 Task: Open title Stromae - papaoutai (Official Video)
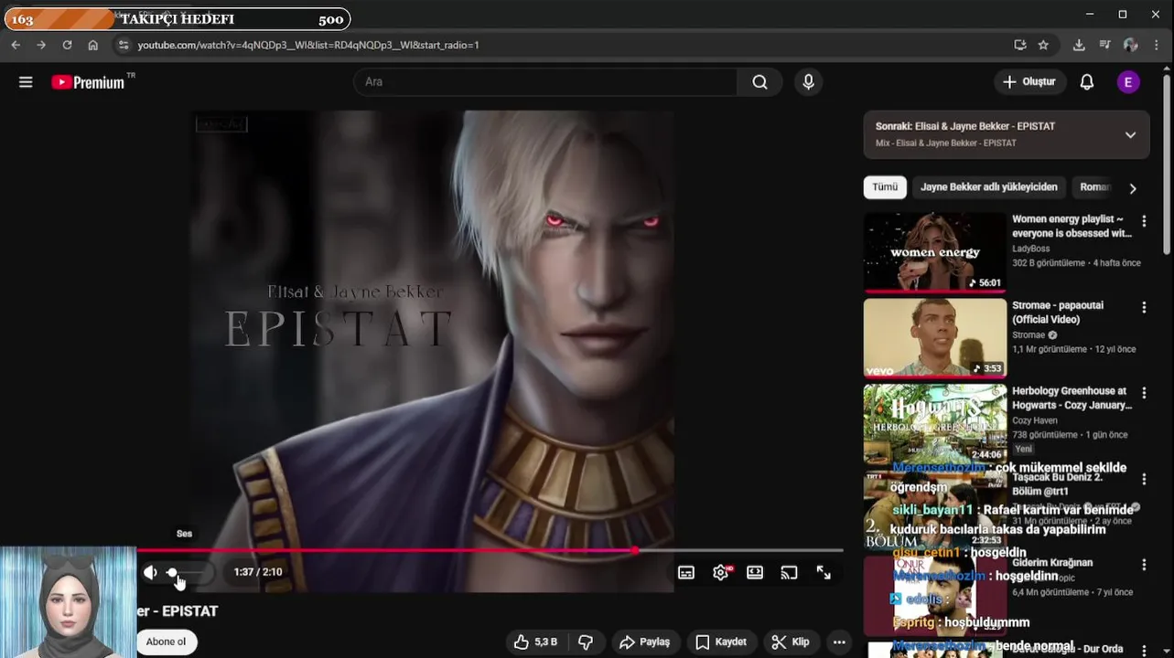click(1058, 313)
